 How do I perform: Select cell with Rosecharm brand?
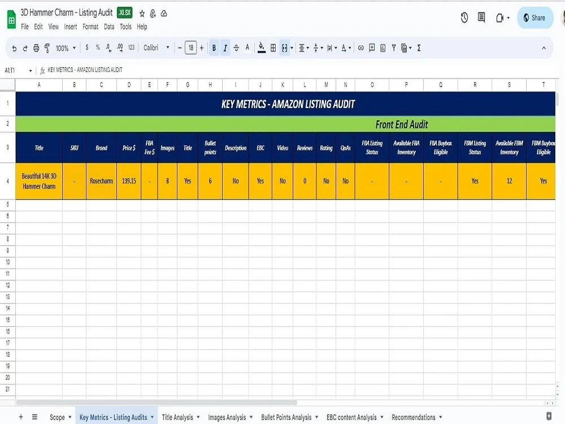(101, 181)
